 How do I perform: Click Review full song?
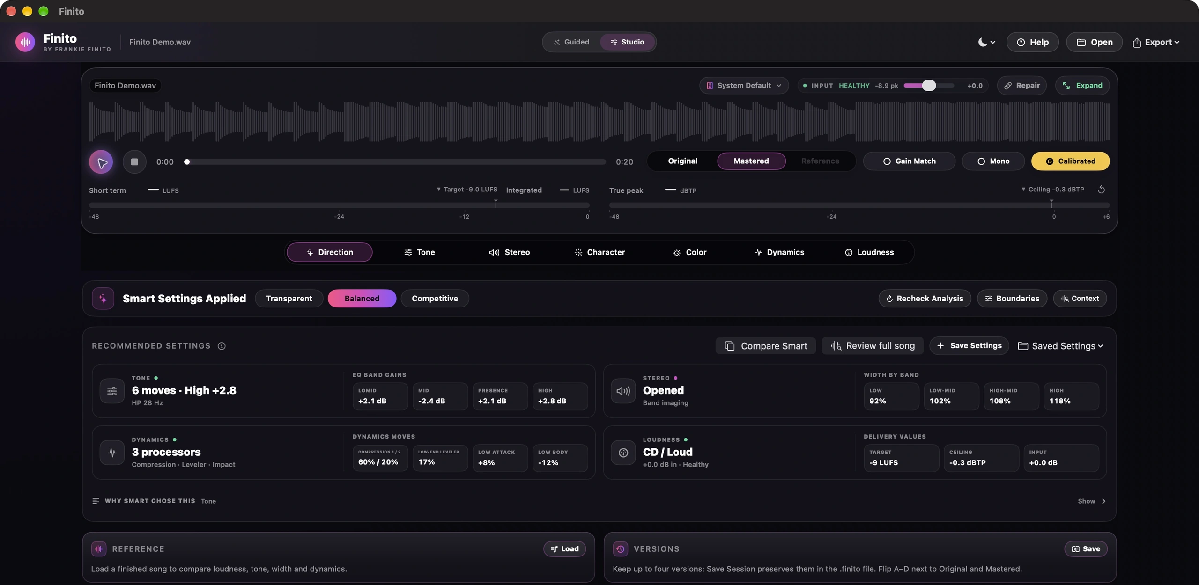pyautogui.click(x=873, y=346)
